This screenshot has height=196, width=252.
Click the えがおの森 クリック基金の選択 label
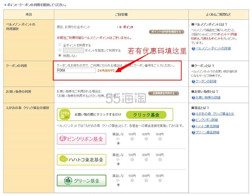tap(27, 108)
